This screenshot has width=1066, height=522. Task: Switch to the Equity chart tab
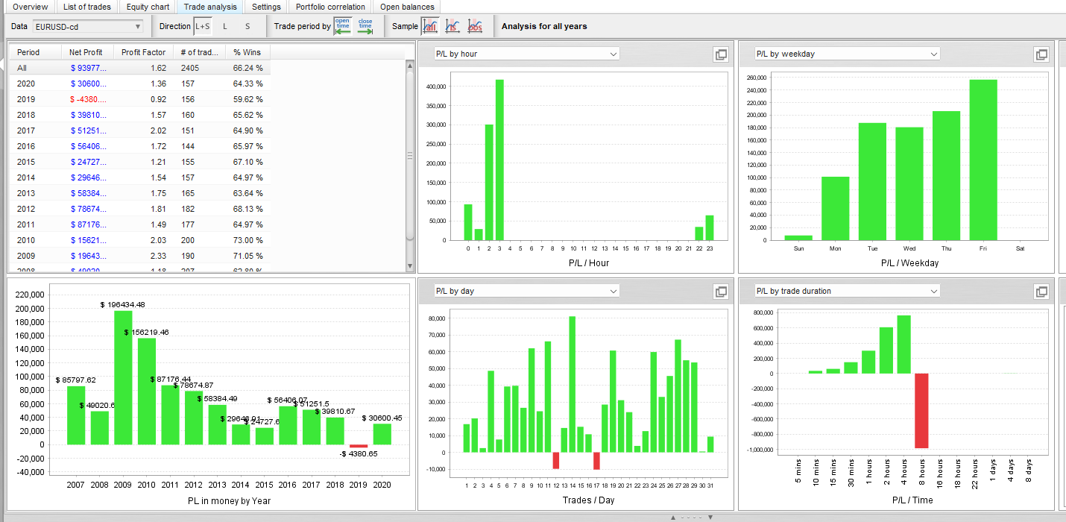[148, 7]
